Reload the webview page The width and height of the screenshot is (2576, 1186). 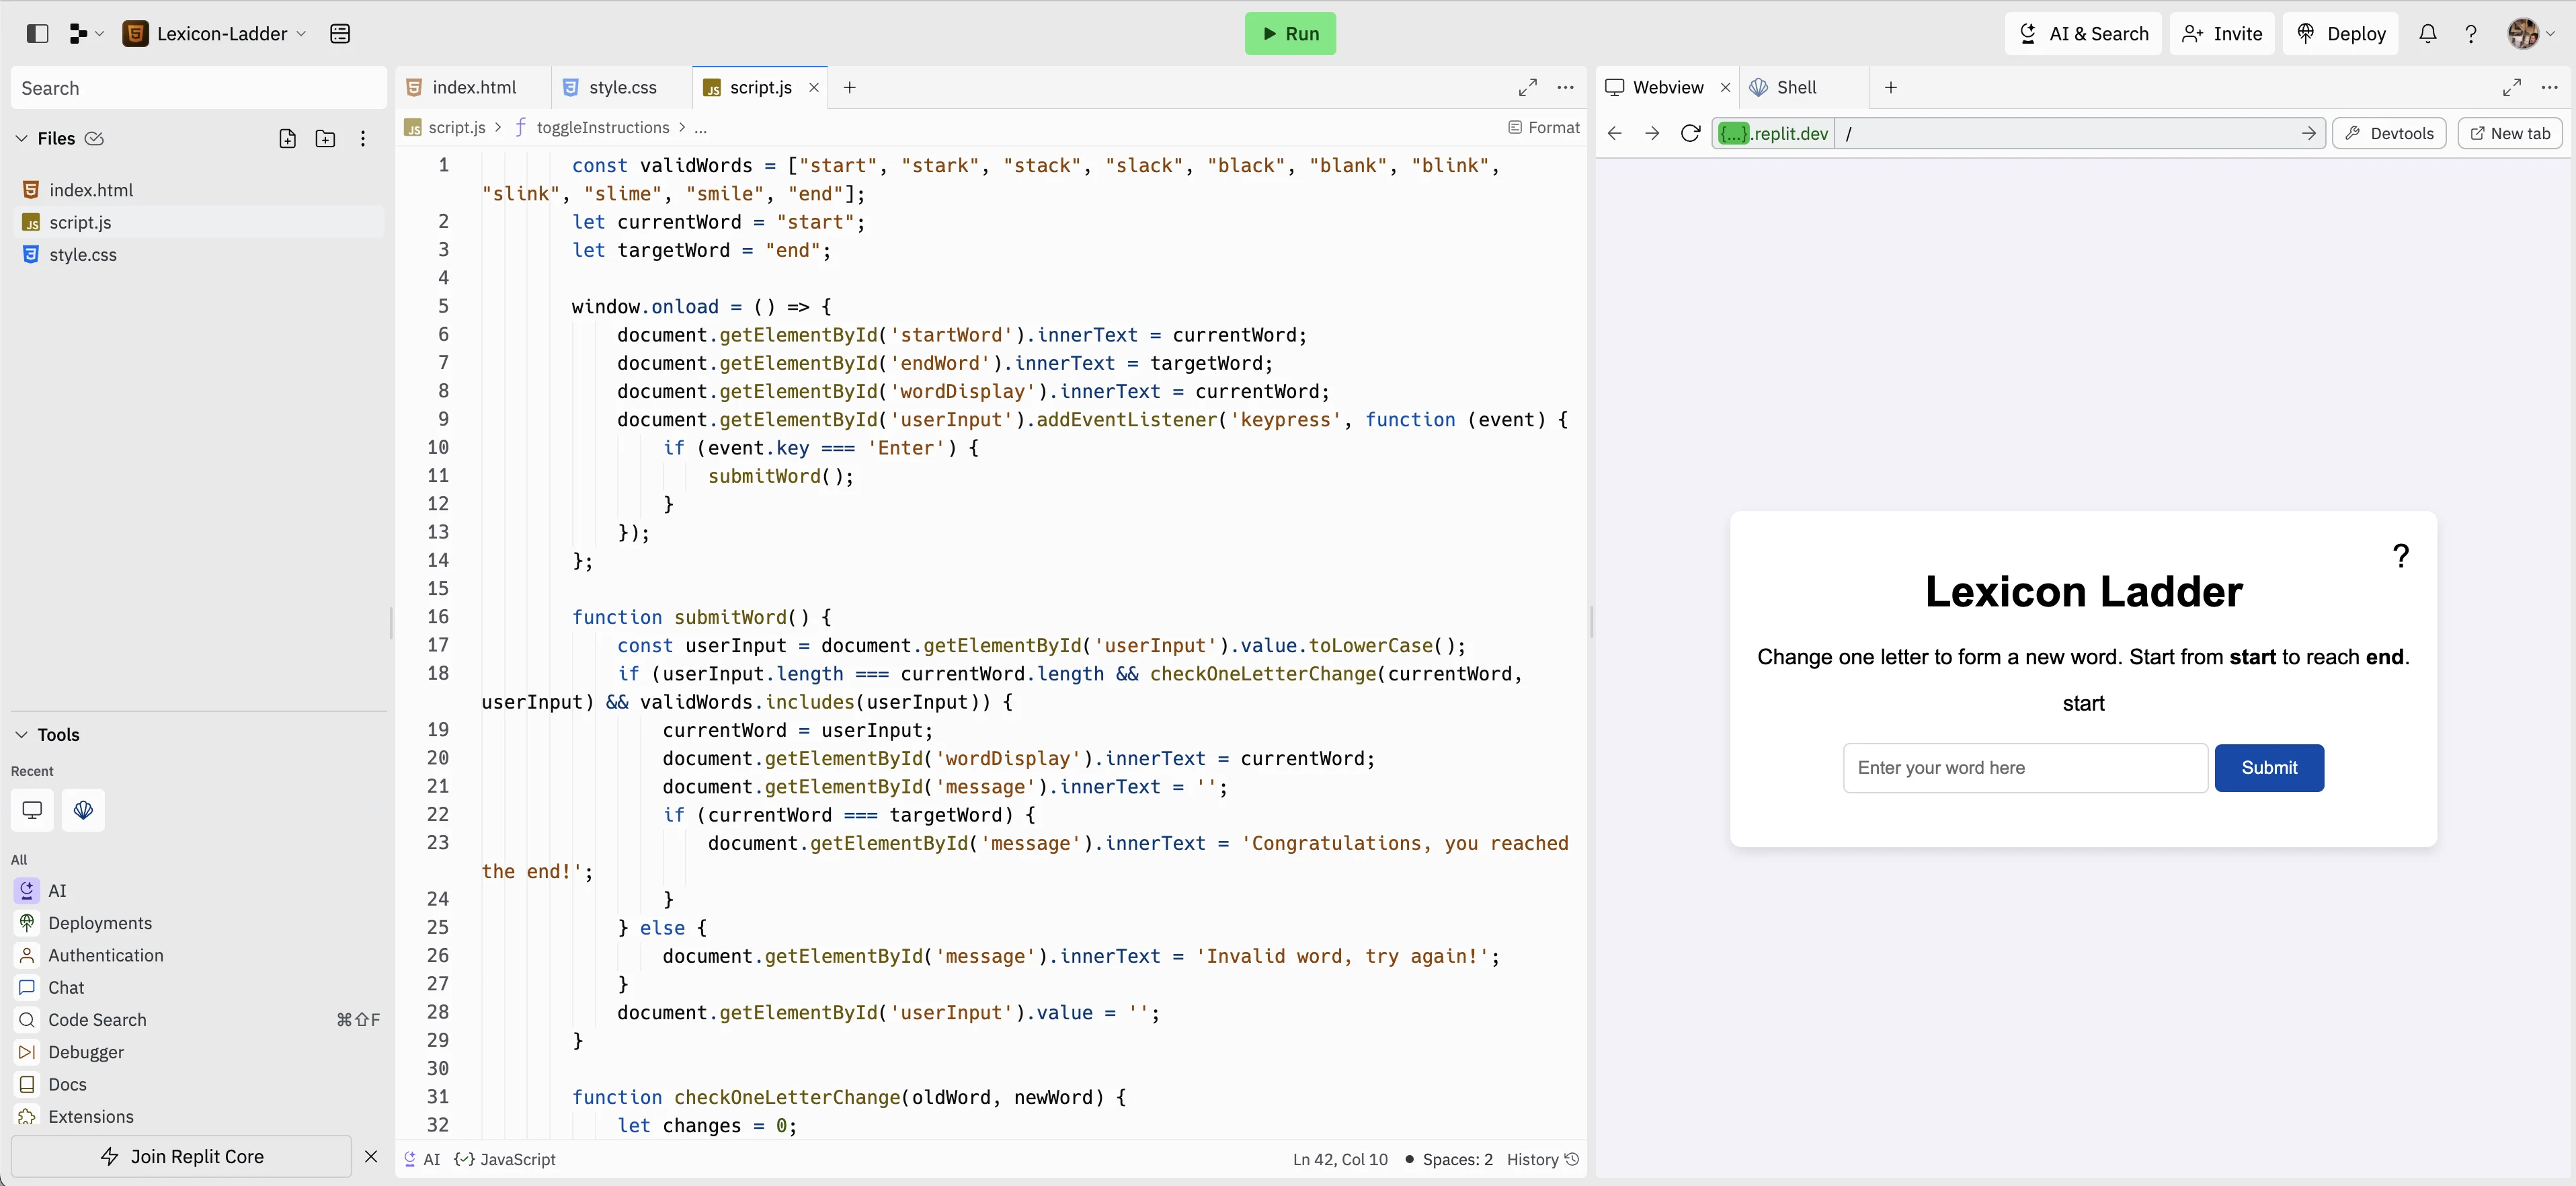(x=1690, y=133)
